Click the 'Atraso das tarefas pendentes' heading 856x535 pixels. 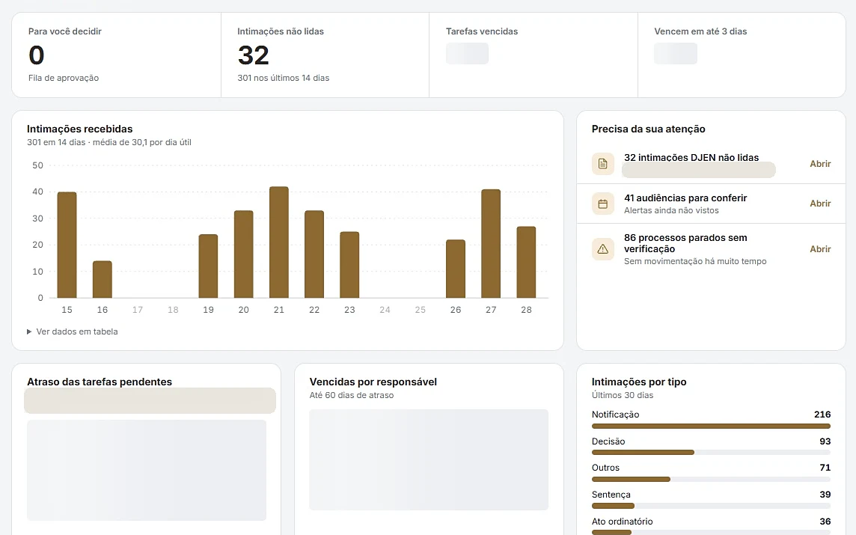tap(100, 382)
